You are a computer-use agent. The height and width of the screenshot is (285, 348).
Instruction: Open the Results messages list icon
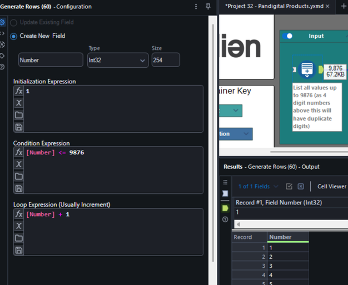[x=225, y=182]
